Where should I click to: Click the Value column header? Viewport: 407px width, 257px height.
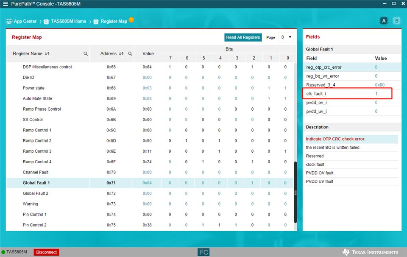tap(148, 54)
